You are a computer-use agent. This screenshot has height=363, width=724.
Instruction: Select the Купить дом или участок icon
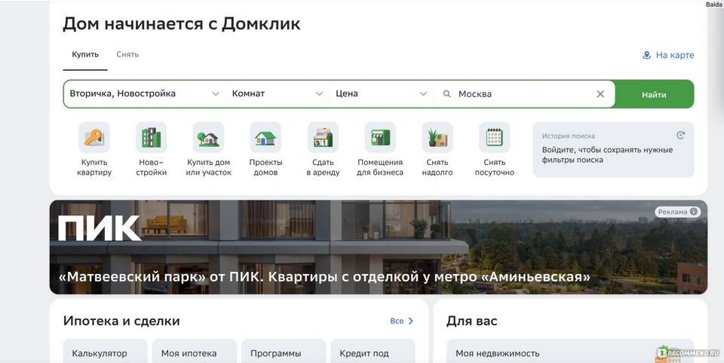point(208,138)
